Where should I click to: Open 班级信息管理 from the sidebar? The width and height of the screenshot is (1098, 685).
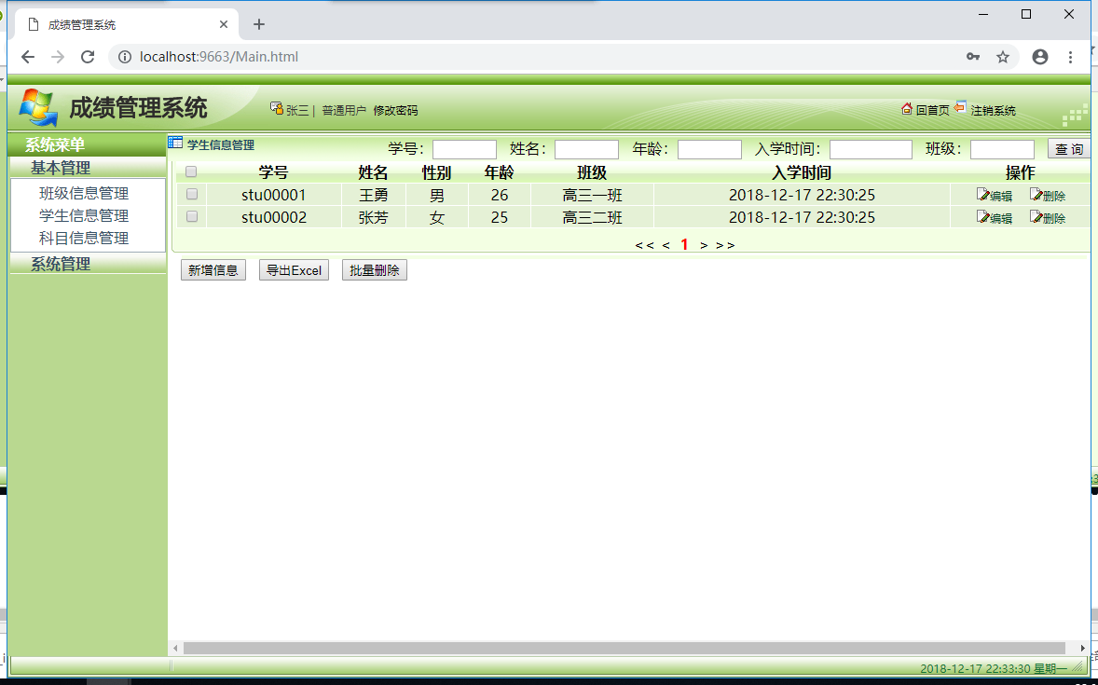(84, 193)
